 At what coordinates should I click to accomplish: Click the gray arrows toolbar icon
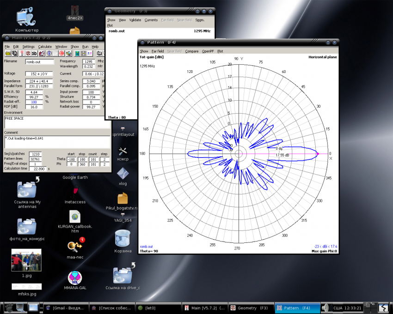tap(84, 54)
